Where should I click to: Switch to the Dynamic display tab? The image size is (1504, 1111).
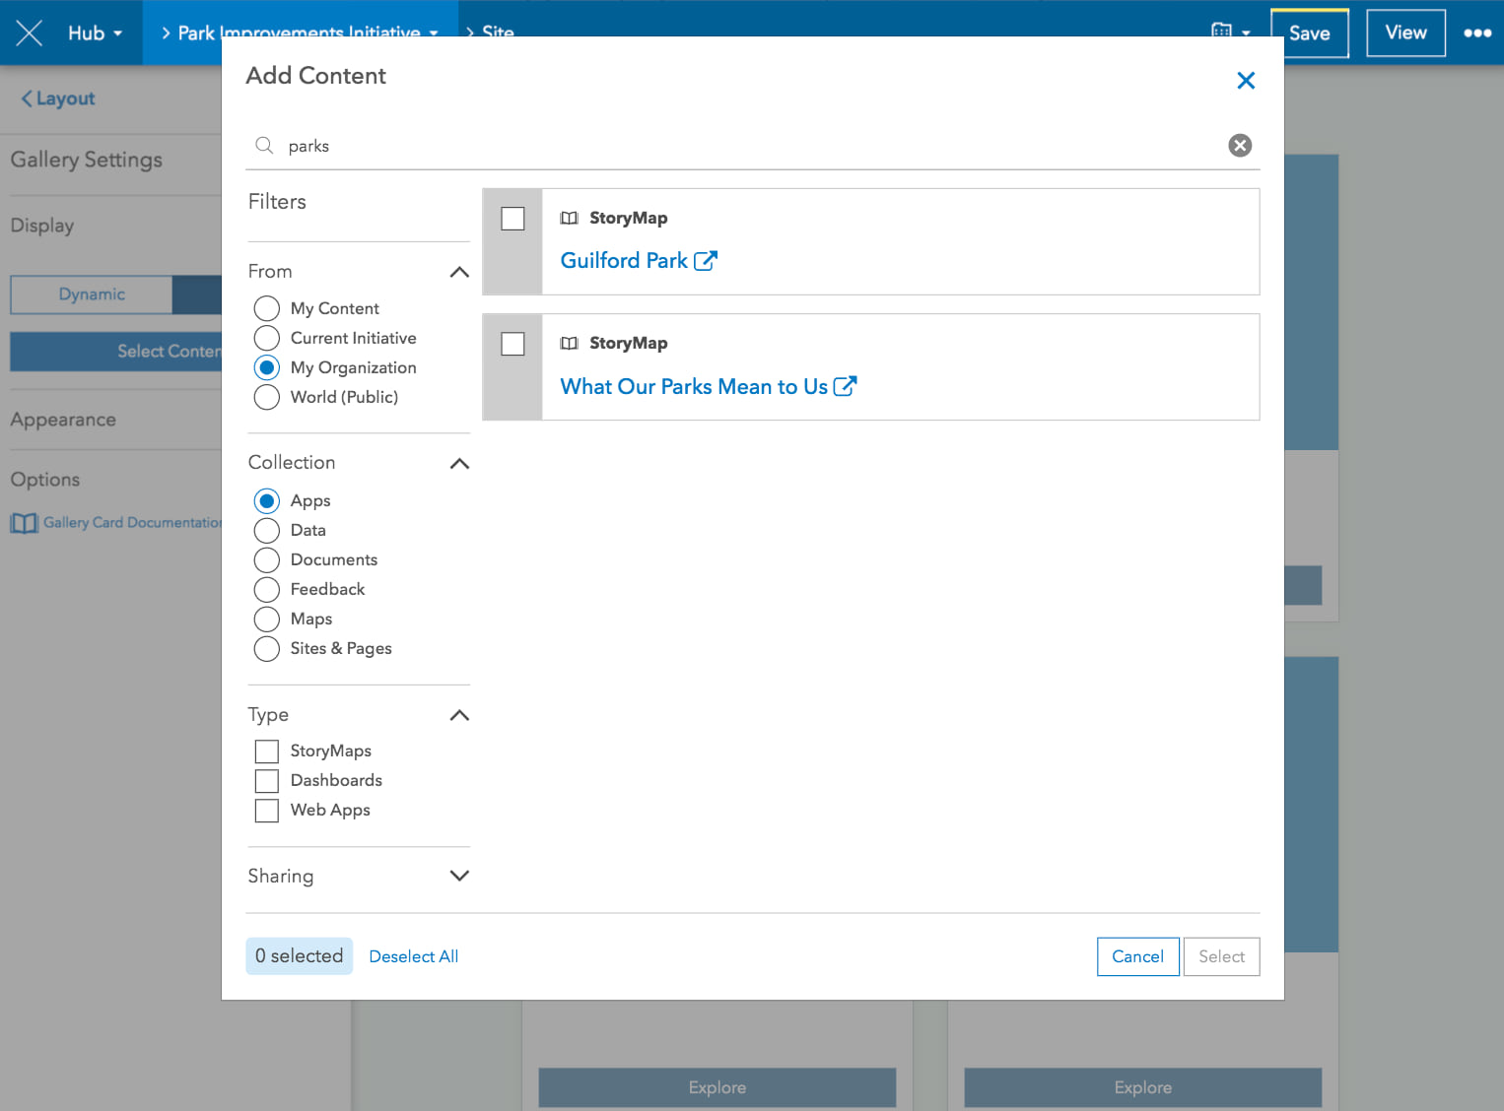point(92,294)
